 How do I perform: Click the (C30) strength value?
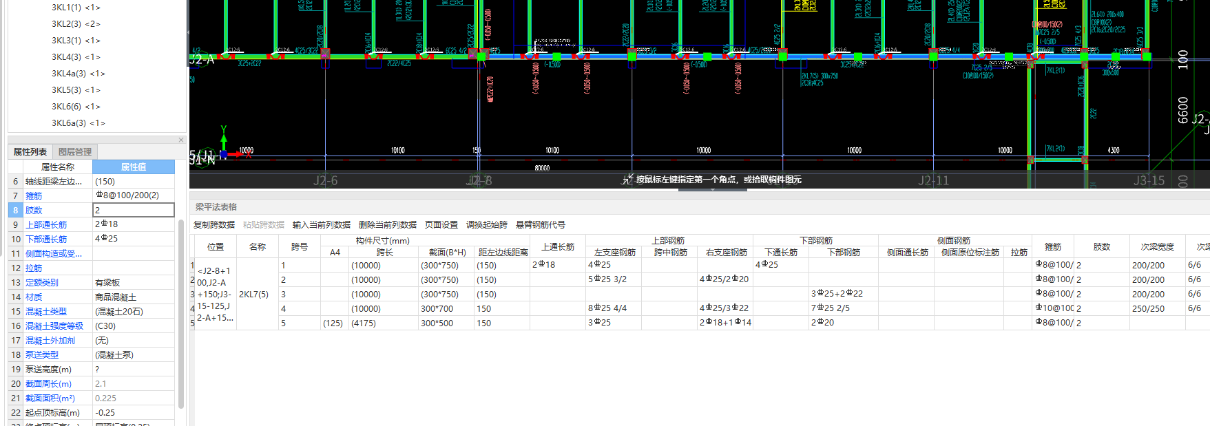[x=134, y=326]
